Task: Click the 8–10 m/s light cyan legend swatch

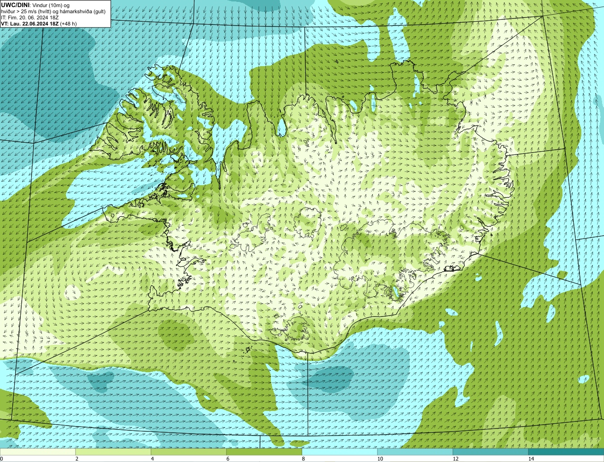Action: click(x=340, y=452)
